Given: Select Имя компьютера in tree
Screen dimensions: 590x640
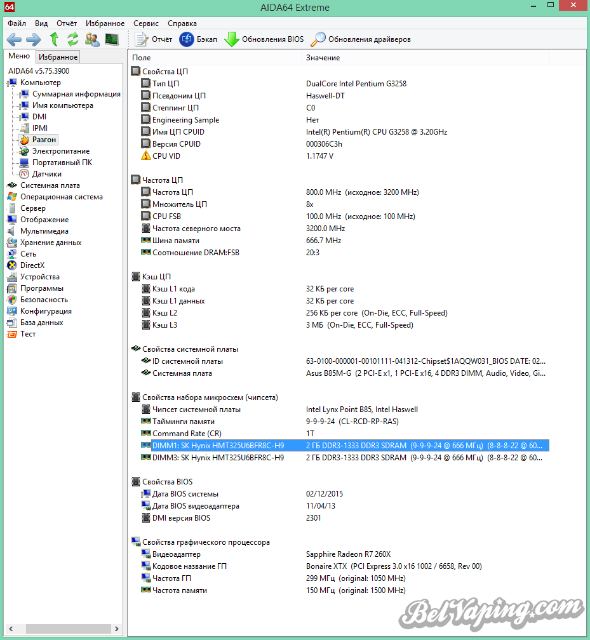Looking at the screenshot, I should point(62,105).
